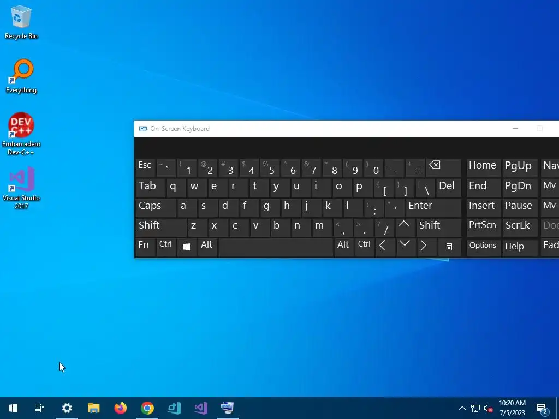
Task: Toggle the Fn key
Action: click(x=145, y=247)
